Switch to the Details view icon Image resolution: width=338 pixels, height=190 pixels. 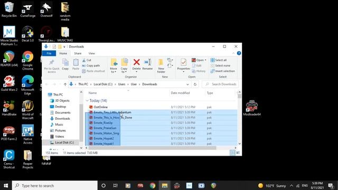(232, 153)
